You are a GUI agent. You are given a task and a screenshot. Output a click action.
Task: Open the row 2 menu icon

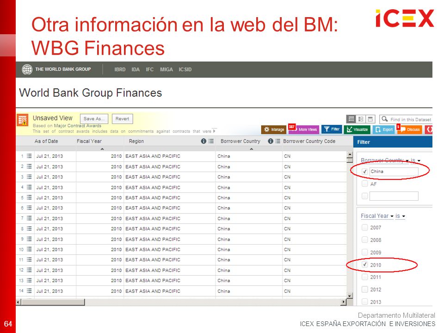pos(29,166)
